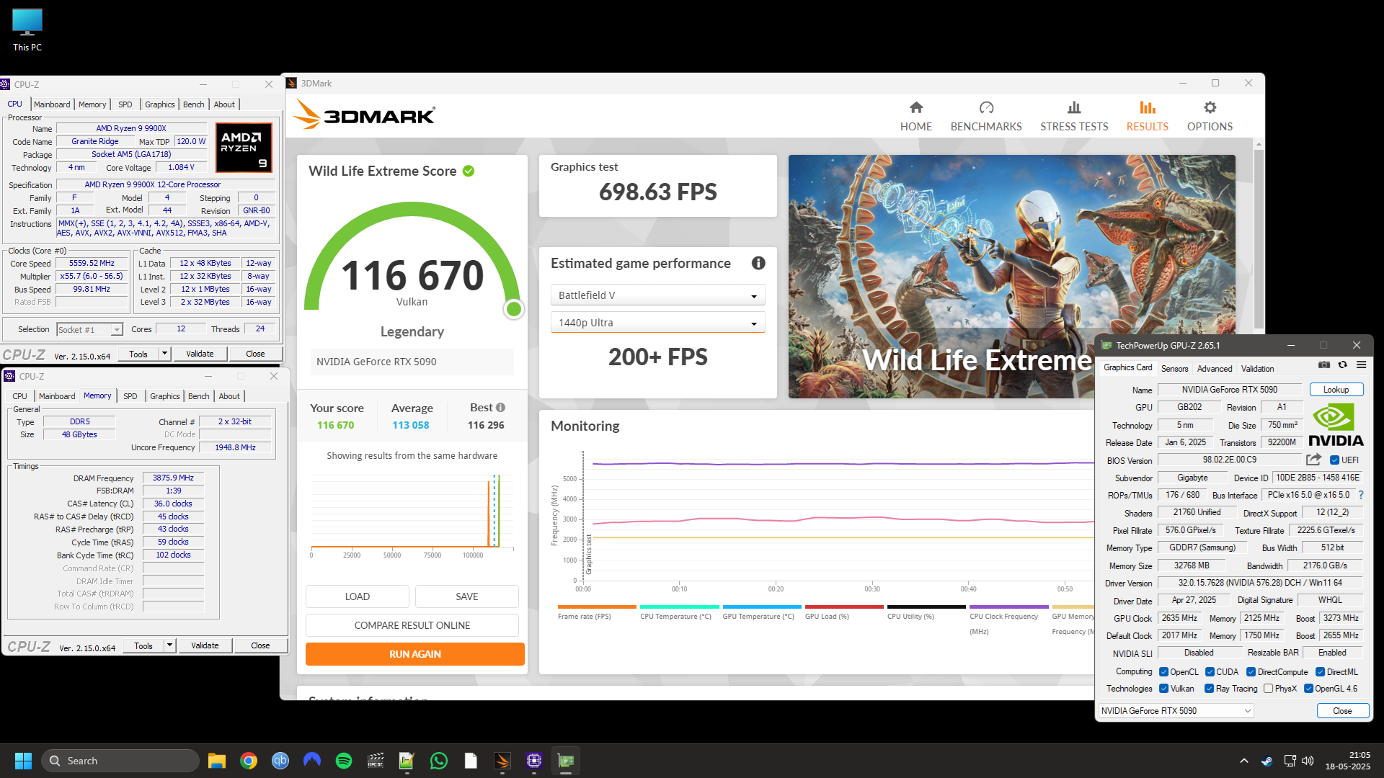
Task: Expand Tools dropdown arrow in lower CPU-Z window
Action: point(169,645)
